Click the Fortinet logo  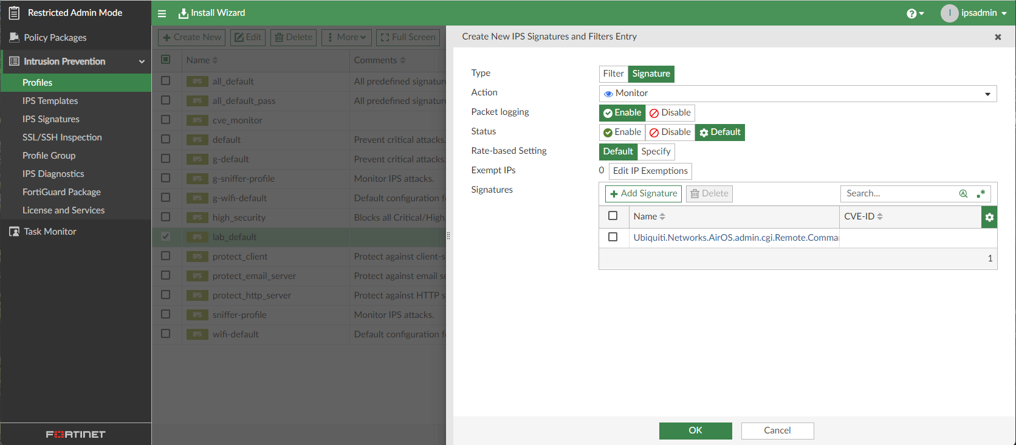pyautogui.click(x=75, y=434)
